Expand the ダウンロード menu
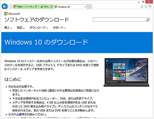Image resolution: width=154 pixels, height=119 pixels. point(39,28)
